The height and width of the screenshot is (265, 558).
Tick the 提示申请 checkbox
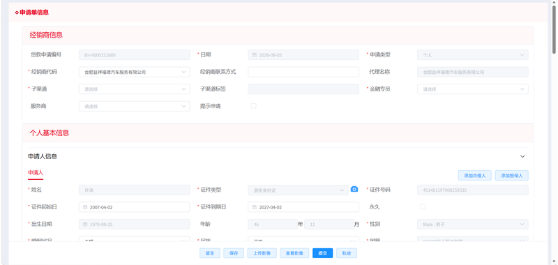coord(253,106)
